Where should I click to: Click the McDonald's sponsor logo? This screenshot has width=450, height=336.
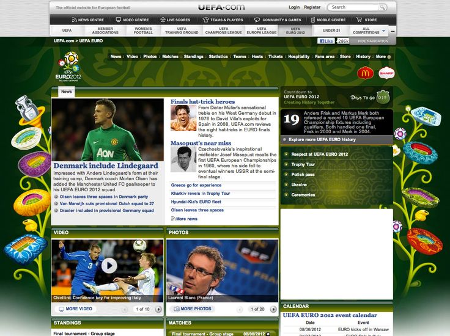pos(365,73)
